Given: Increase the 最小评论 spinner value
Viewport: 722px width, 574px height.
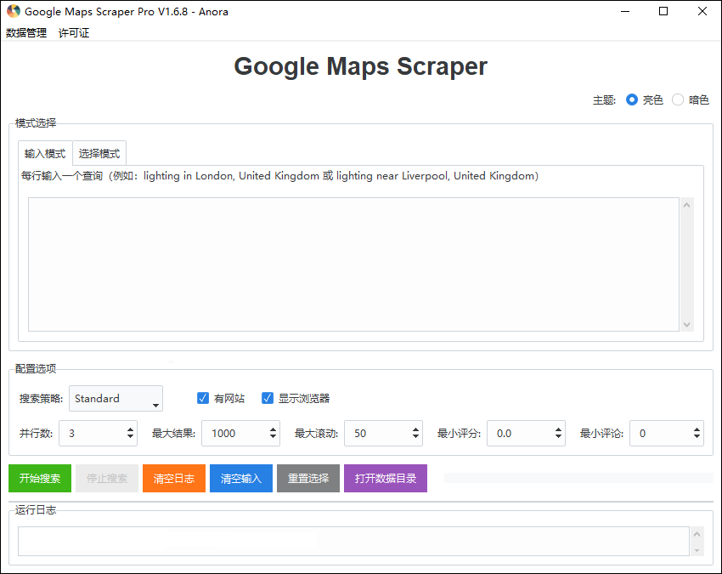Looking at the screenshot, I should coord(697,429).
